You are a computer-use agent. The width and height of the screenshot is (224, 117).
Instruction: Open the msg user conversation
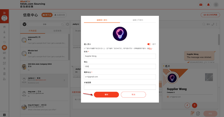pyautogui.click(x=44, y=94)
